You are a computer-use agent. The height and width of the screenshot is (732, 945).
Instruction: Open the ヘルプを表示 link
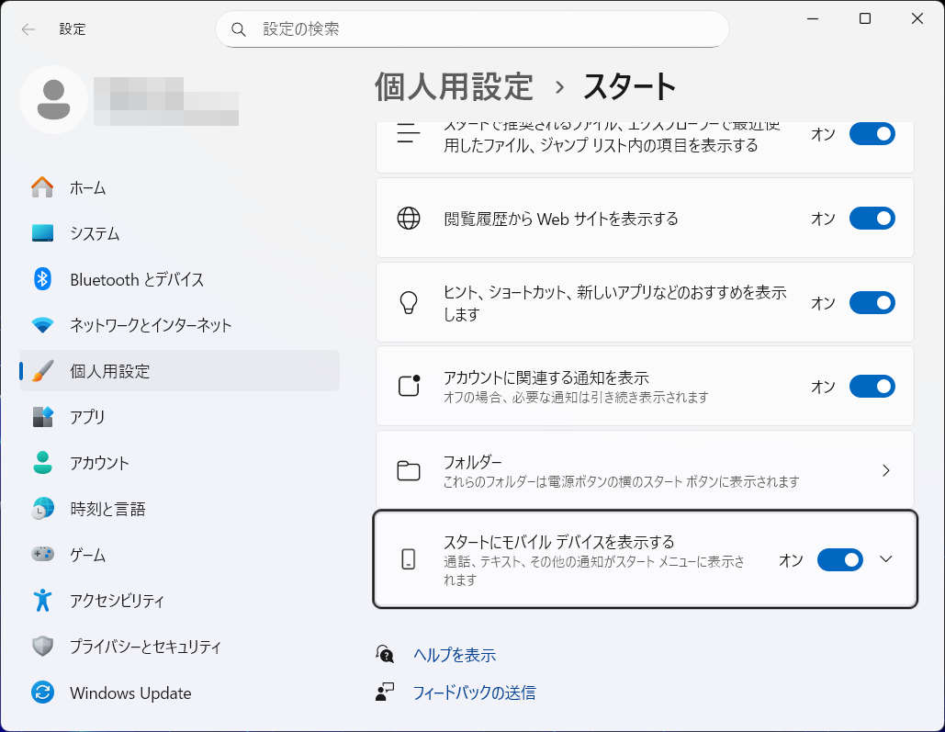(x=455, y=655)
